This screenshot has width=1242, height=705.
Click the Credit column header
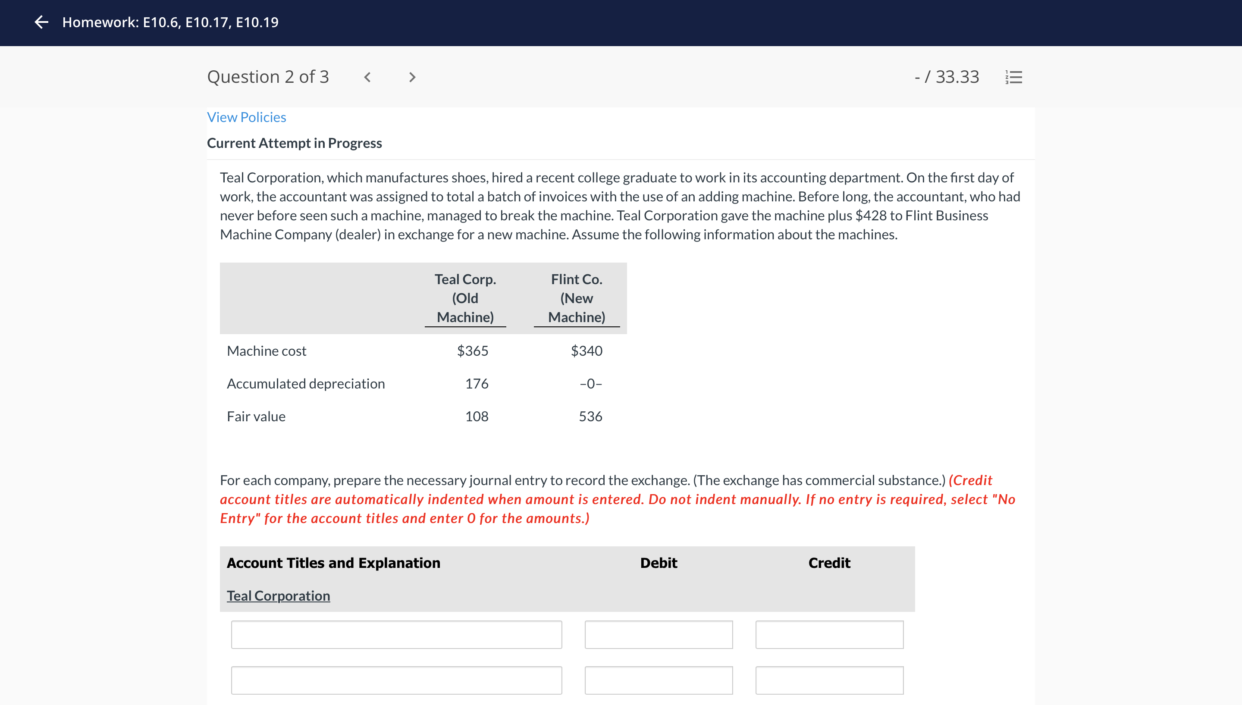829,563
